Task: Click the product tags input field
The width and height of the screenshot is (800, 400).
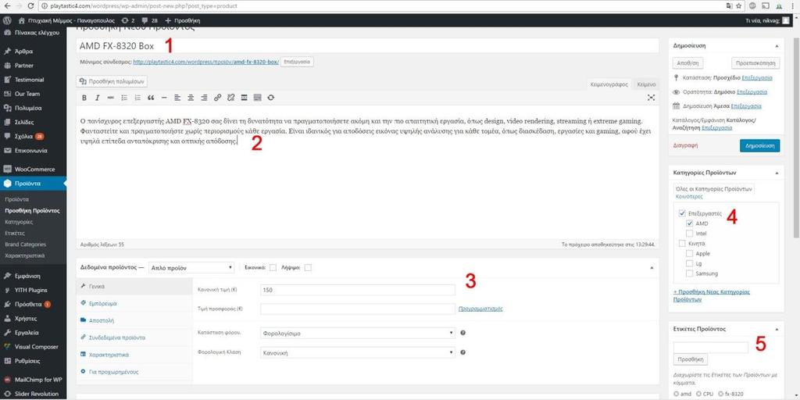Action: [x=711, y=348]
